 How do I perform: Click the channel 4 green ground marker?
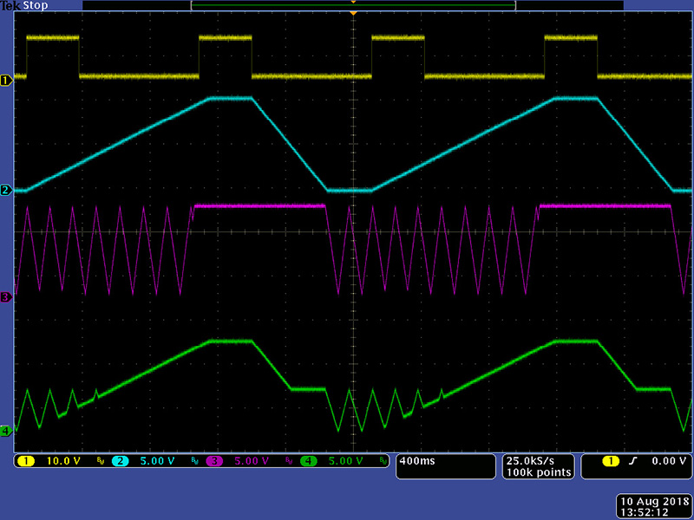(x=6, y=431)
